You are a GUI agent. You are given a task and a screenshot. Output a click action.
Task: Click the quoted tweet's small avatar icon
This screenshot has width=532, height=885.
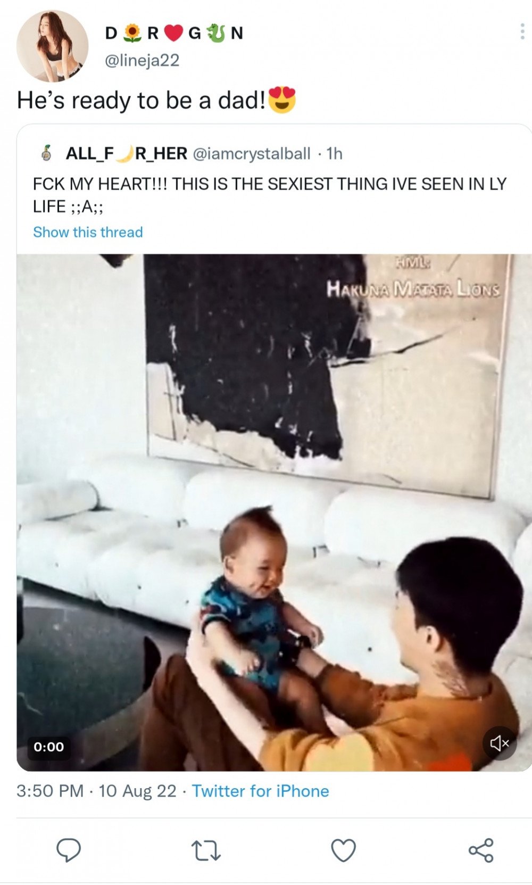point(47,153)
